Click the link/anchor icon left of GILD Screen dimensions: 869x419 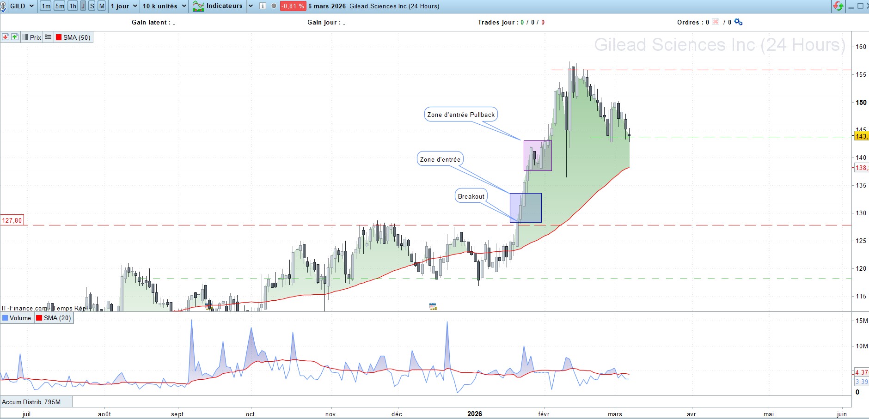[x=3, y=6]
